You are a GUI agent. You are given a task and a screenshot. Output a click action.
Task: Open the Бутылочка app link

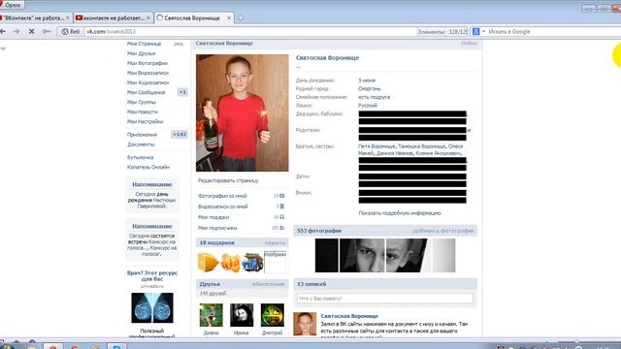140,157
